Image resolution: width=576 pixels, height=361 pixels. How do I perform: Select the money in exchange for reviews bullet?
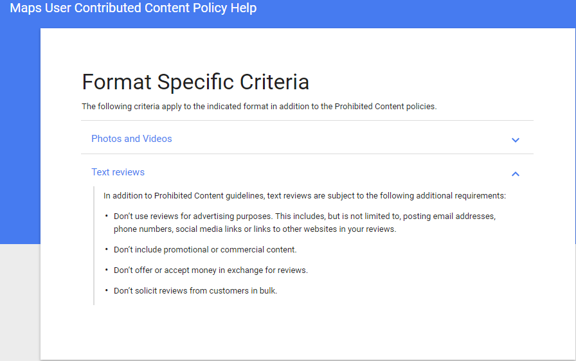[210, 270]
